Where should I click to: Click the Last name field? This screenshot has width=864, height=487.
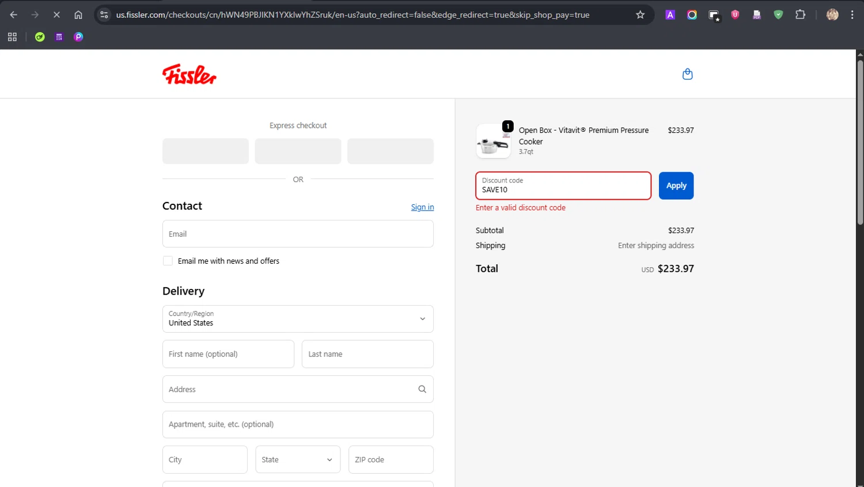click(x=367, y=354)
